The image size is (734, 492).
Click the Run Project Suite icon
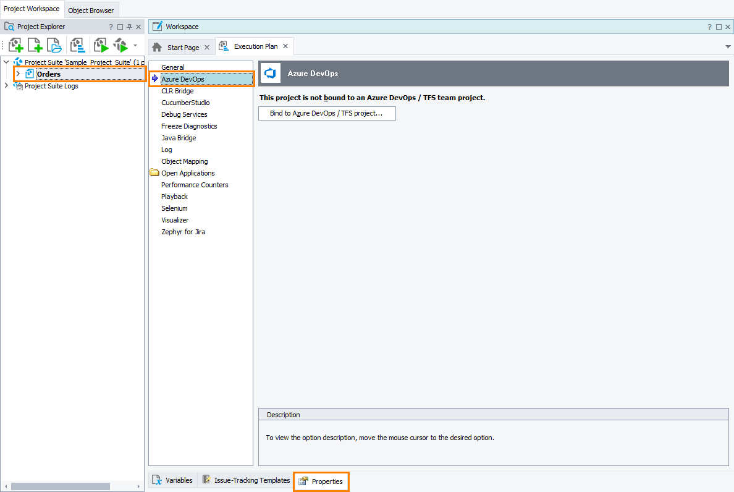(120, 45)
